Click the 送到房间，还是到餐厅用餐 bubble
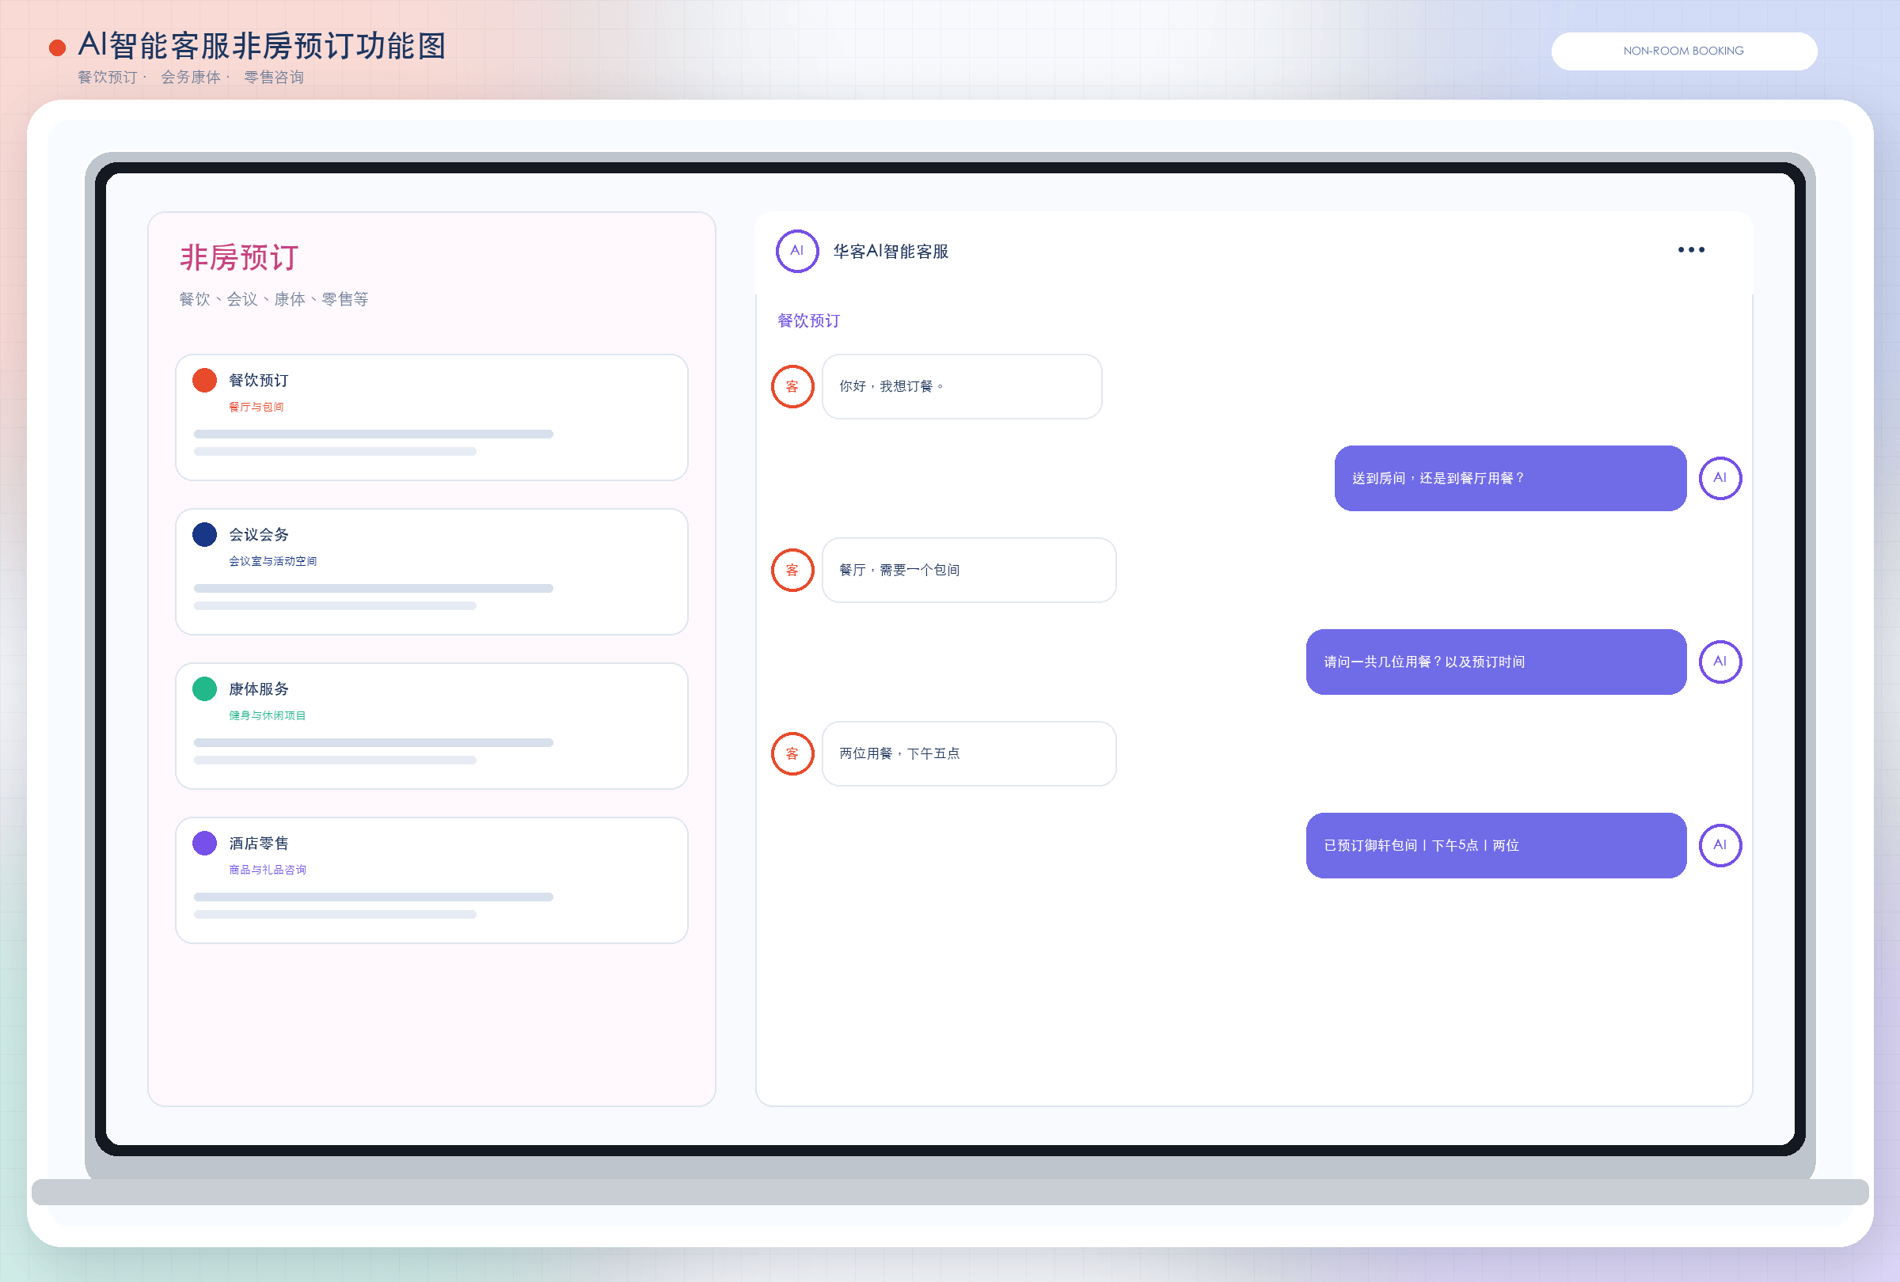1900x1282 pixels. click(1510, 478)
